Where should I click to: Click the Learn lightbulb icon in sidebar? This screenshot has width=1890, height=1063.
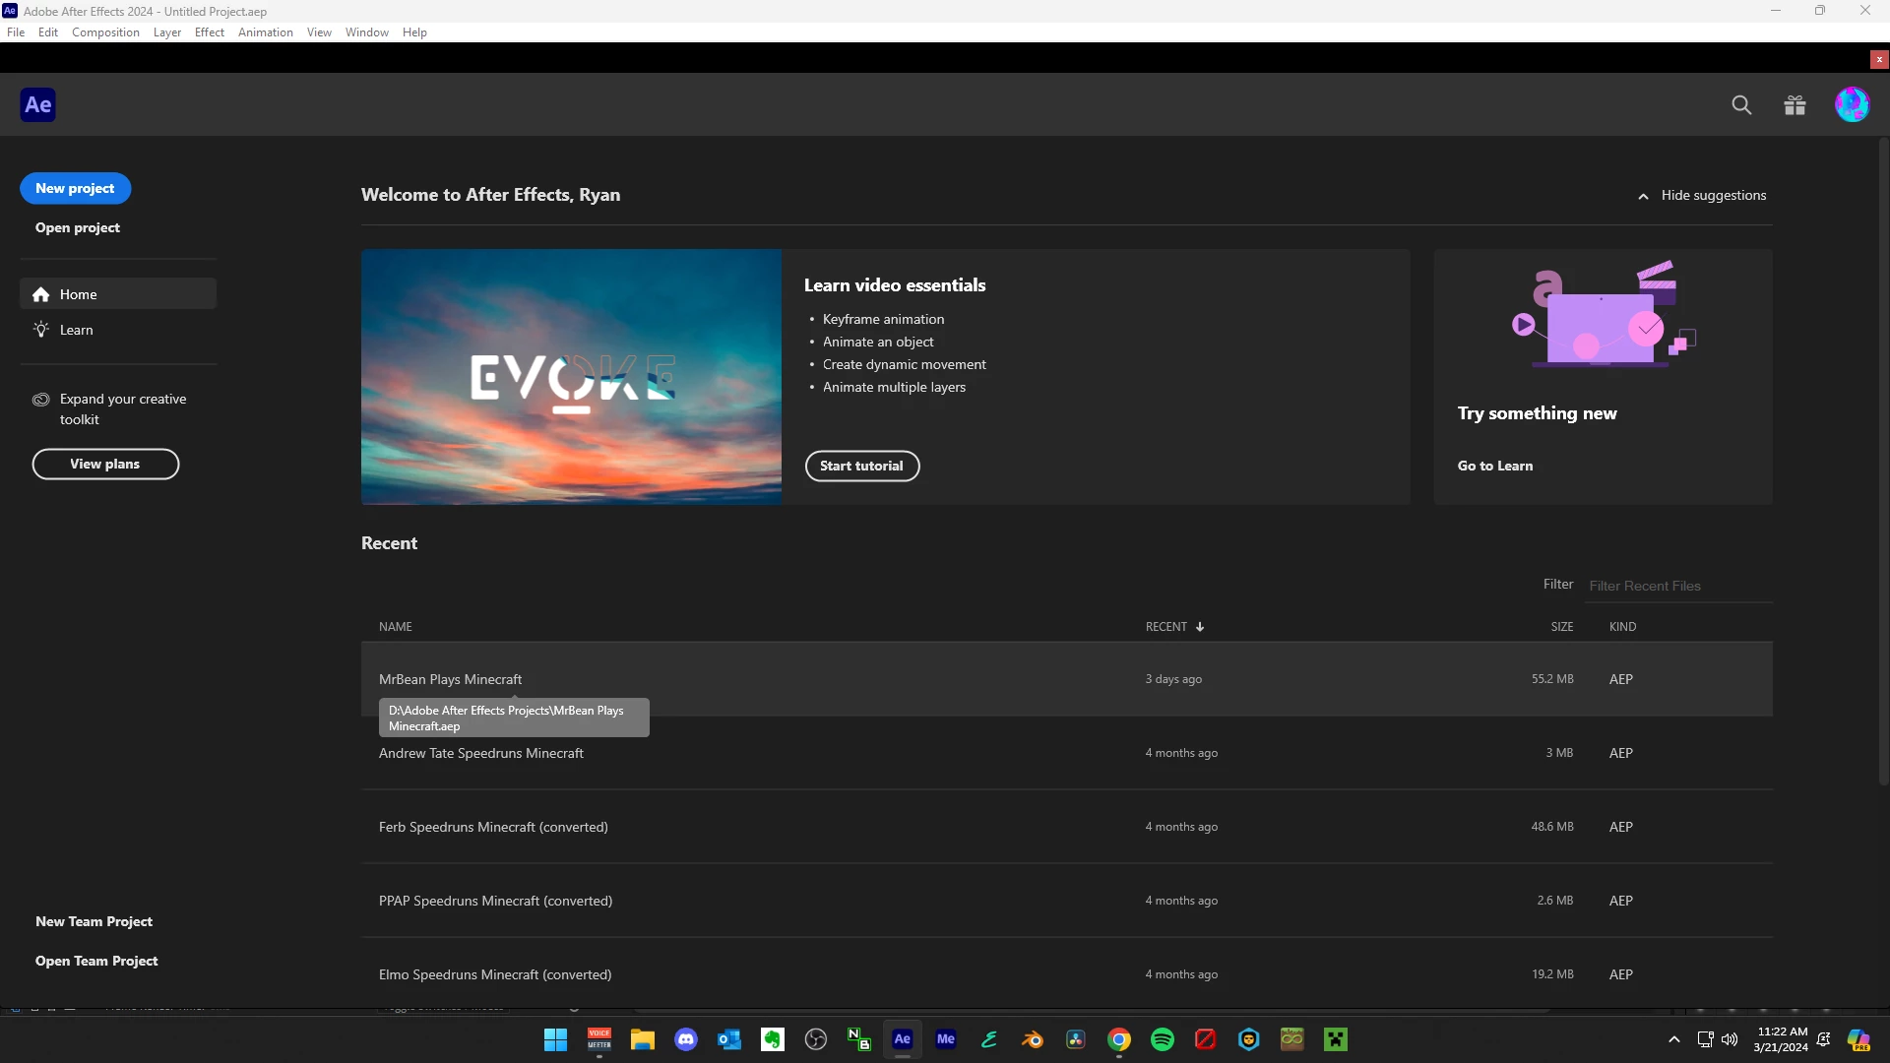tap(41, 330)
